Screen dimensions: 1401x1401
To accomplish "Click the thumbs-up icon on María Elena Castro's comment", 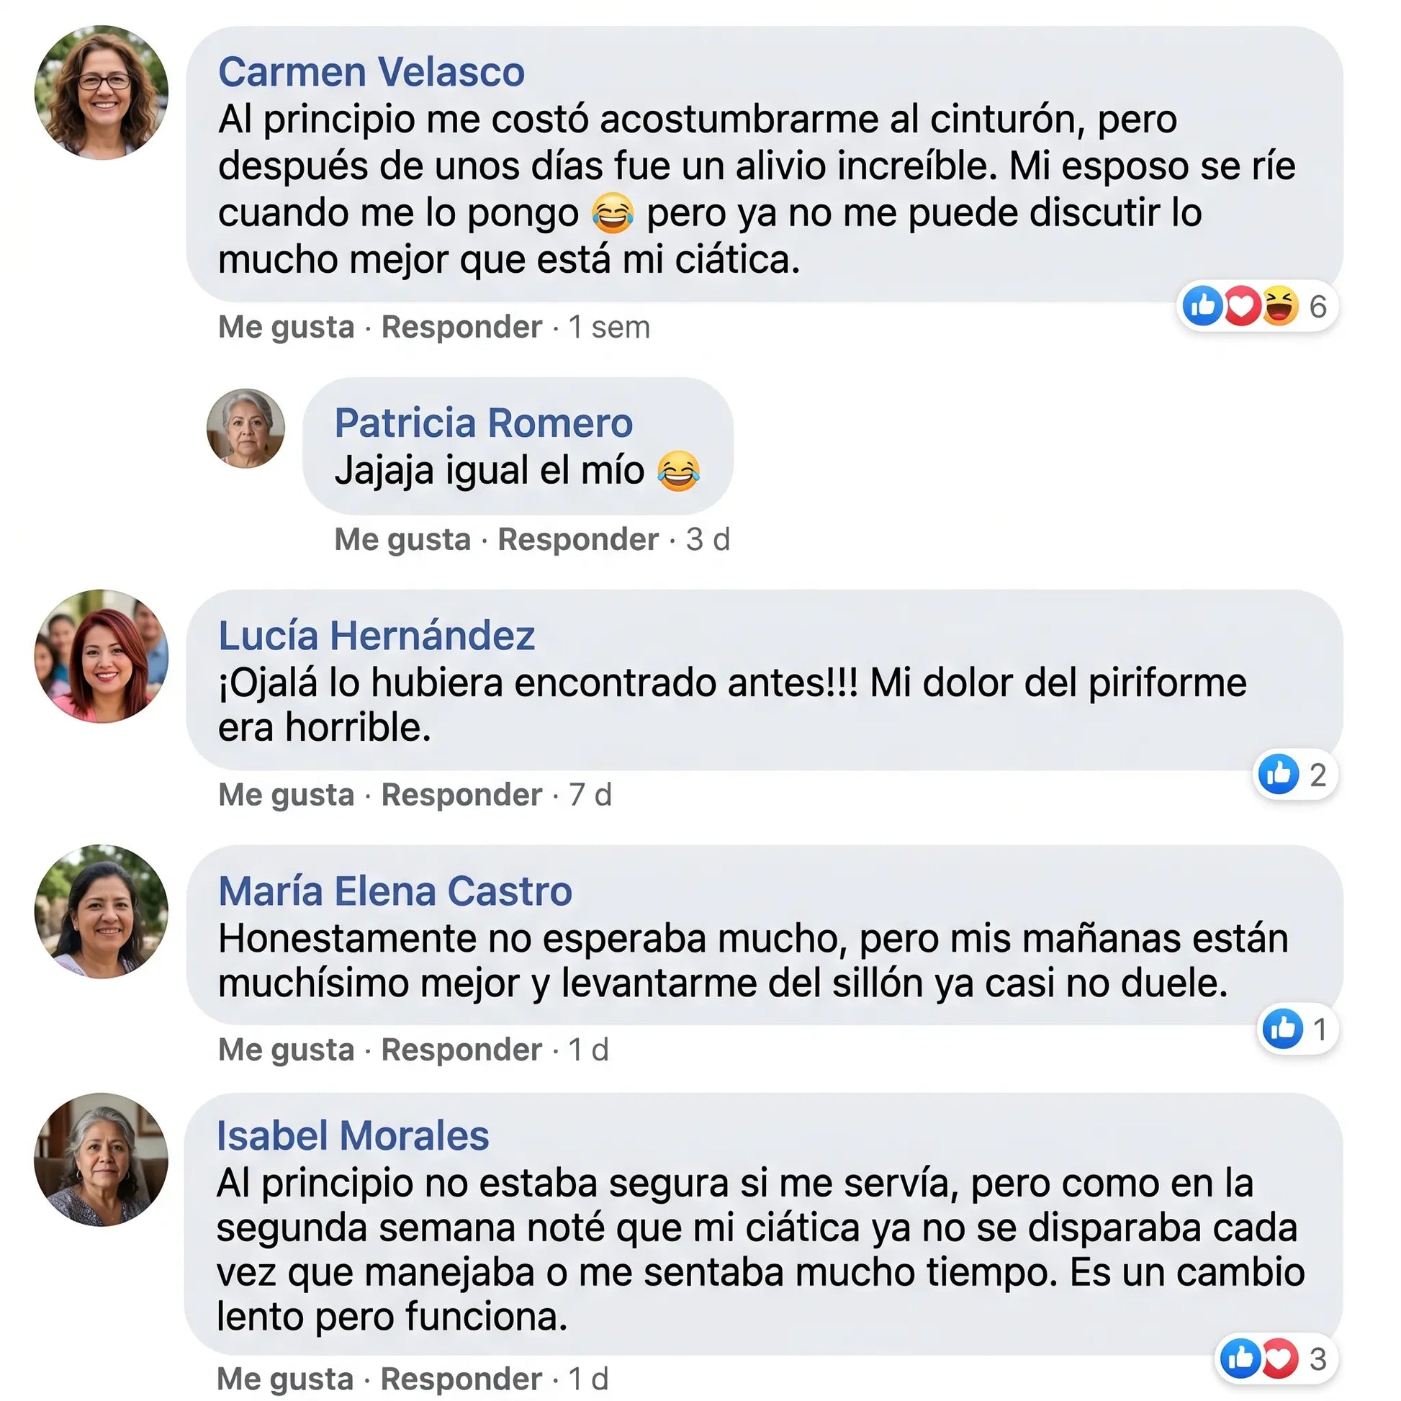I will coord(1282,1029).
